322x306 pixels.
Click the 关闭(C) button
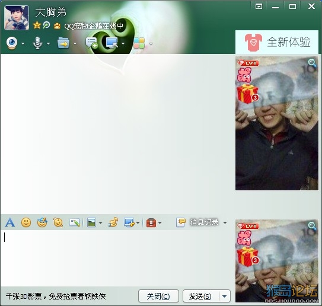158,296
